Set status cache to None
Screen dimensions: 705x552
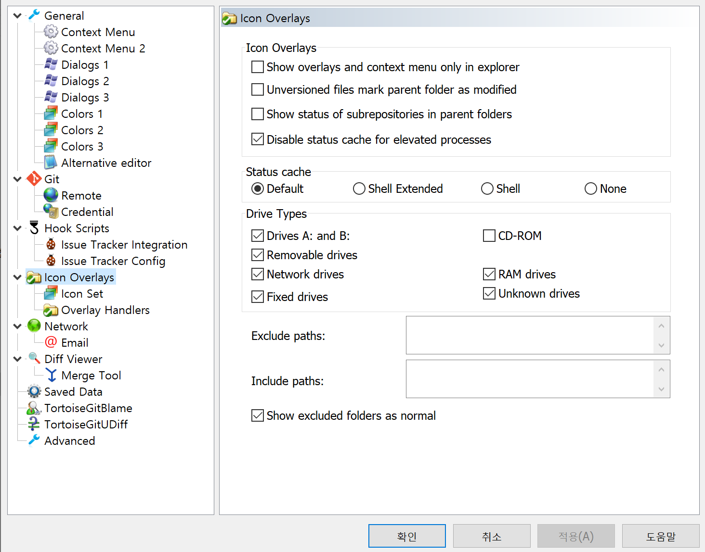coord(591,188)
